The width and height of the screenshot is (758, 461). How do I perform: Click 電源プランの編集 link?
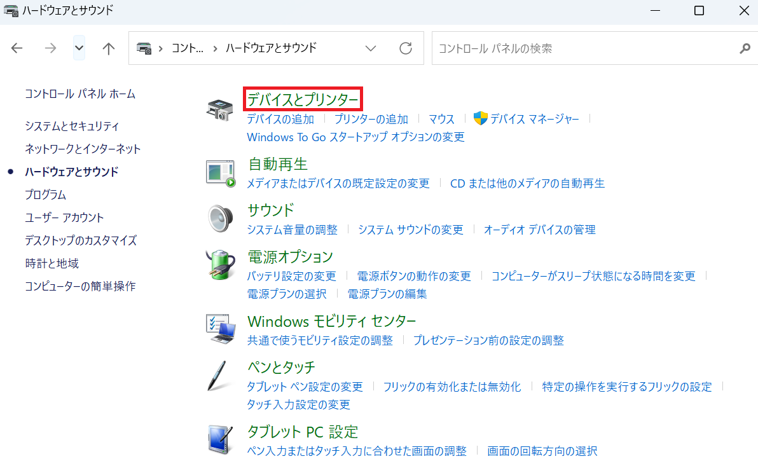(387, 294)
